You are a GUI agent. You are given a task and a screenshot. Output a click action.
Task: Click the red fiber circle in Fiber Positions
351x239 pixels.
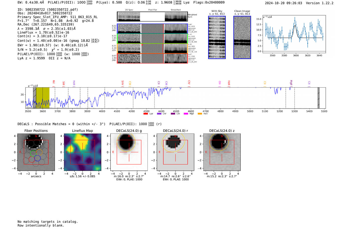click(x=32, y=159)
